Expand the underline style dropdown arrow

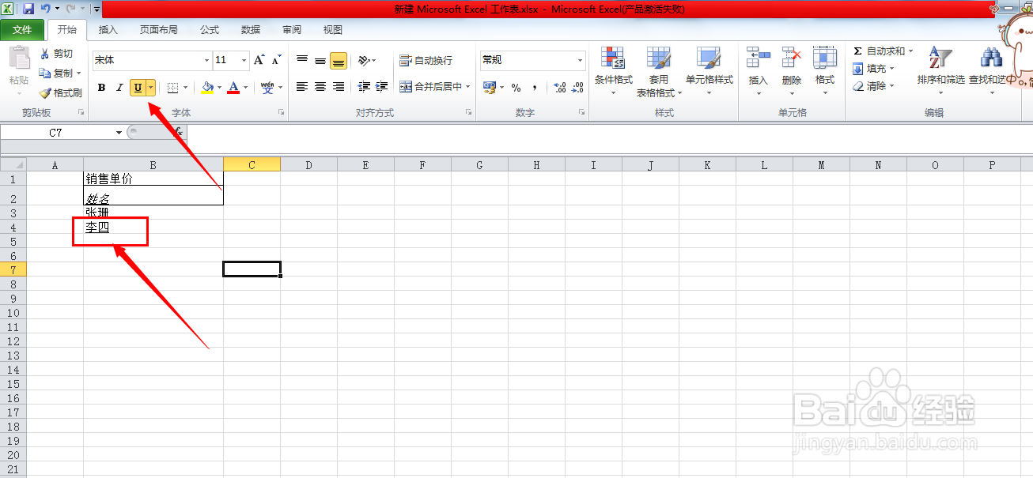[150, 88]
